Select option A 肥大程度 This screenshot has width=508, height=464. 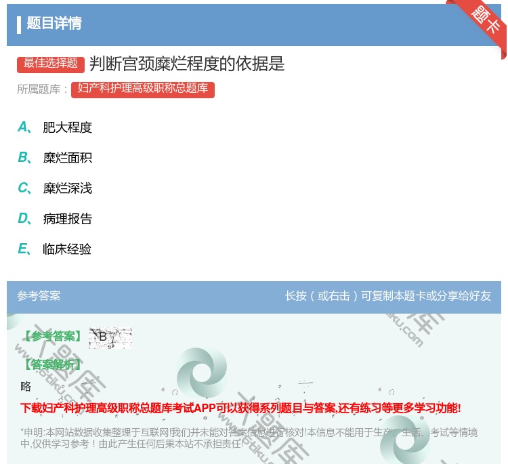67,127
